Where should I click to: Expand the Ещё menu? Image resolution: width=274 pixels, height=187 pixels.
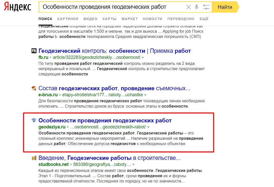[x=204, y=19]
